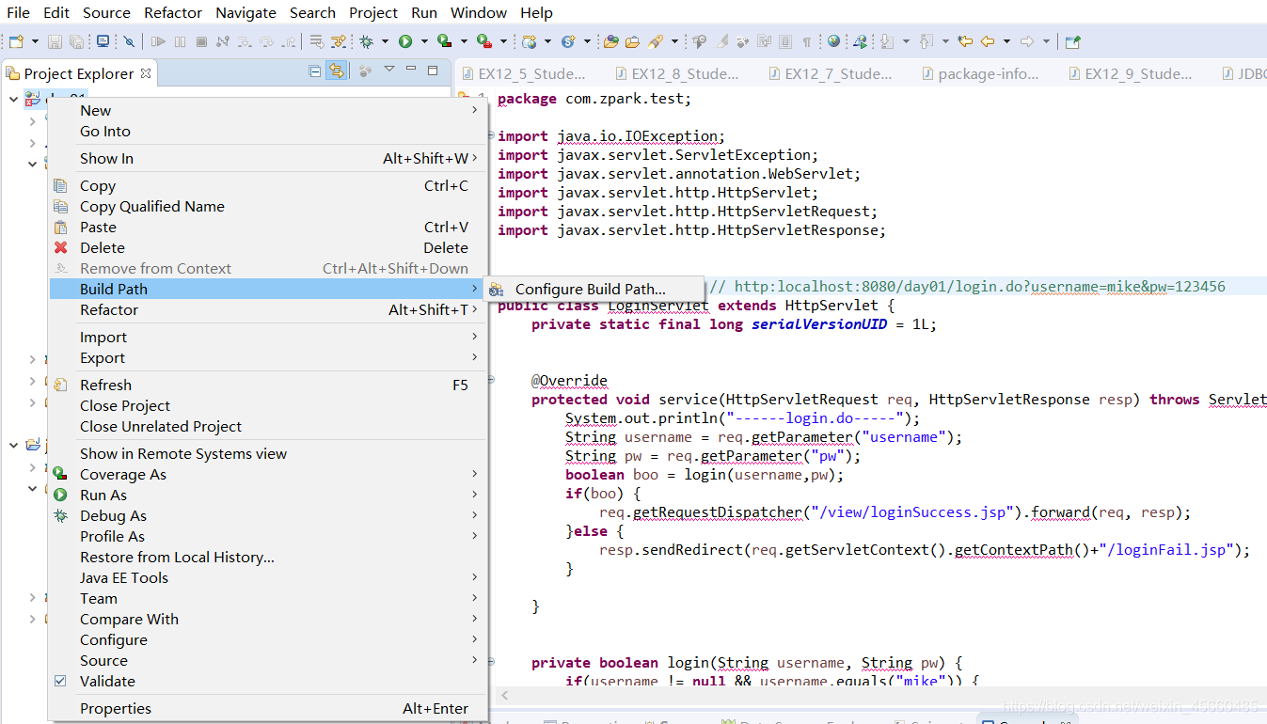Choose Delete in the context menu
1267x724 pixels.
[268, 247]
